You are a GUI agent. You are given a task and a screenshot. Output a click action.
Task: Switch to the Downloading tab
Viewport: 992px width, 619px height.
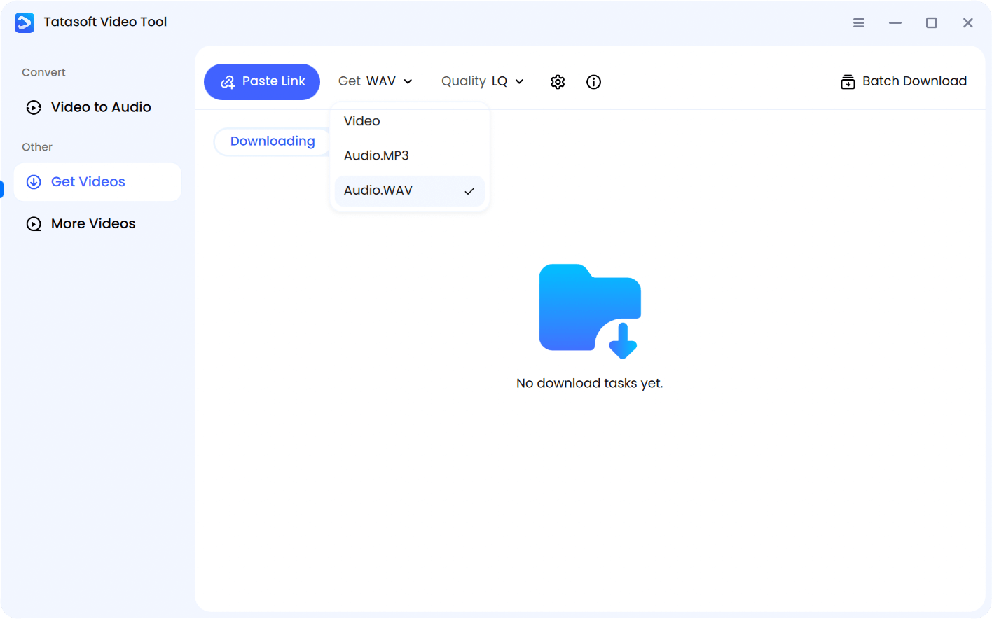tap(272, 141)
